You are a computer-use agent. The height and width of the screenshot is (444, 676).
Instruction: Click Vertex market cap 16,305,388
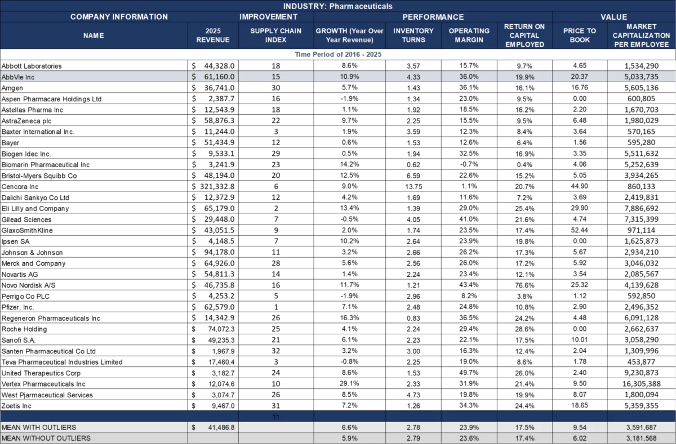(x=642, y=384)
